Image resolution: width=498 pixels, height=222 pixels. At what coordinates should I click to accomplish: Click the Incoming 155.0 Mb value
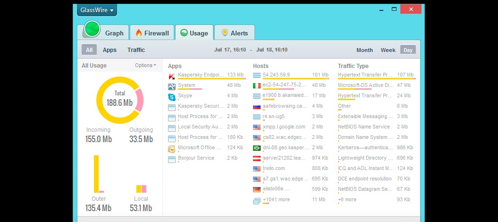coord(99,139)
